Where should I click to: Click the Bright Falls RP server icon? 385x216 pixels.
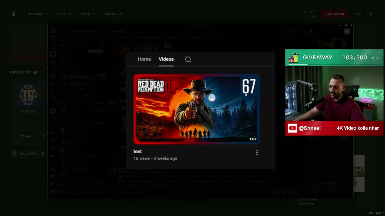click(14, 154)
